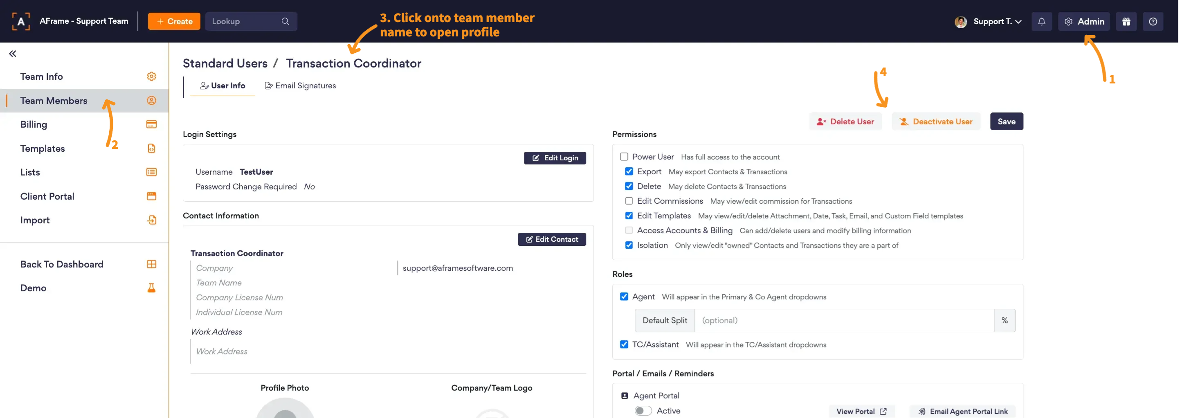Screen dimensions: 1180x418
Task: Click the Team Members person icon
Action: point(151,100)
